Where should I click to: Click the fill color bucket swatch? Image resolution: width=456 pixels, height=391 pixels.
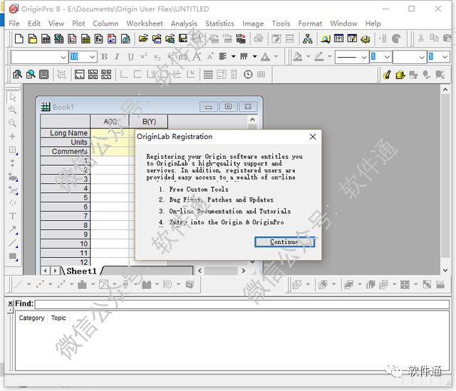(x=298, y=57)
